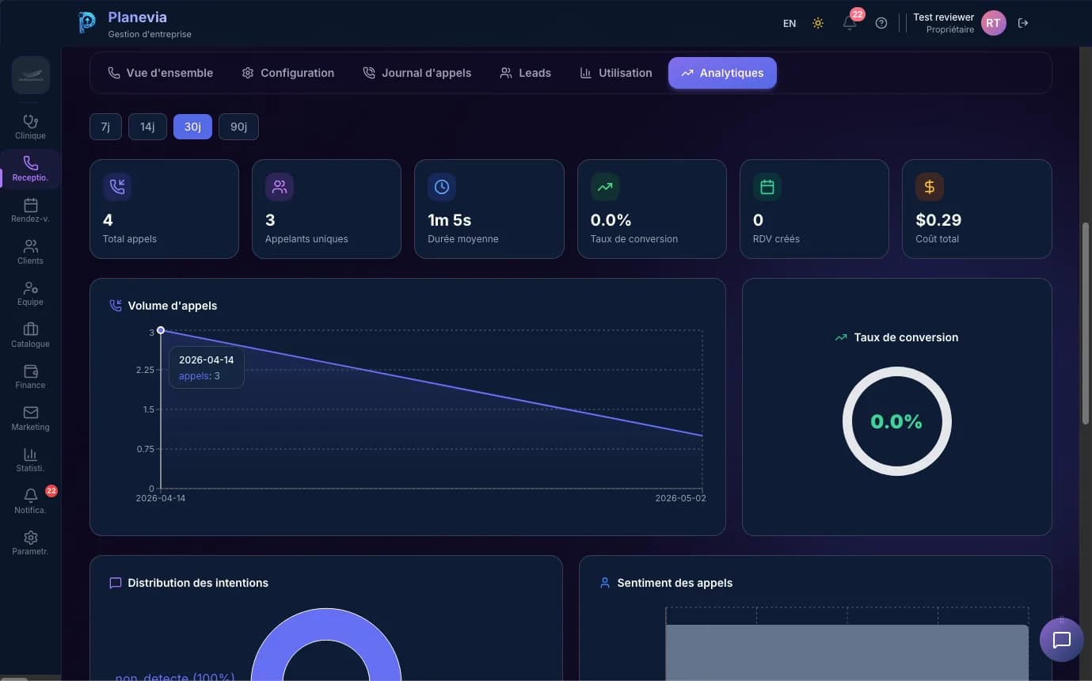Click the Planevia logo icon

pos(86,23)
